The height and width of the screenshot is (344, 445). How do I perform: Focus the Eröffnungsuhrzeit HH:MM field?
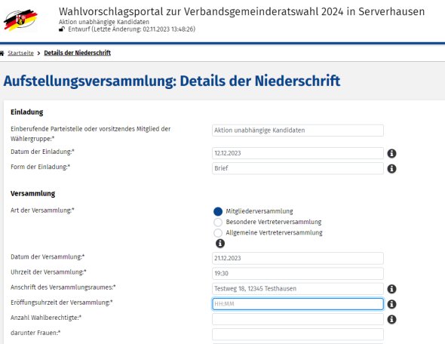tap(298, 304)
